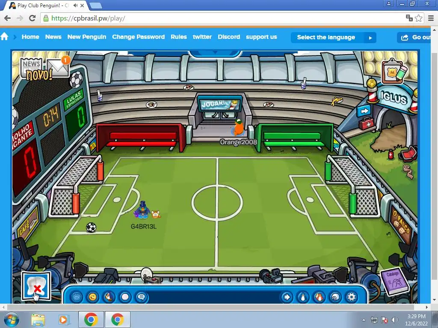Open the moderator badge clipboard icon
This screenshot has width=438, height=328.
click(x=395, y=71)
